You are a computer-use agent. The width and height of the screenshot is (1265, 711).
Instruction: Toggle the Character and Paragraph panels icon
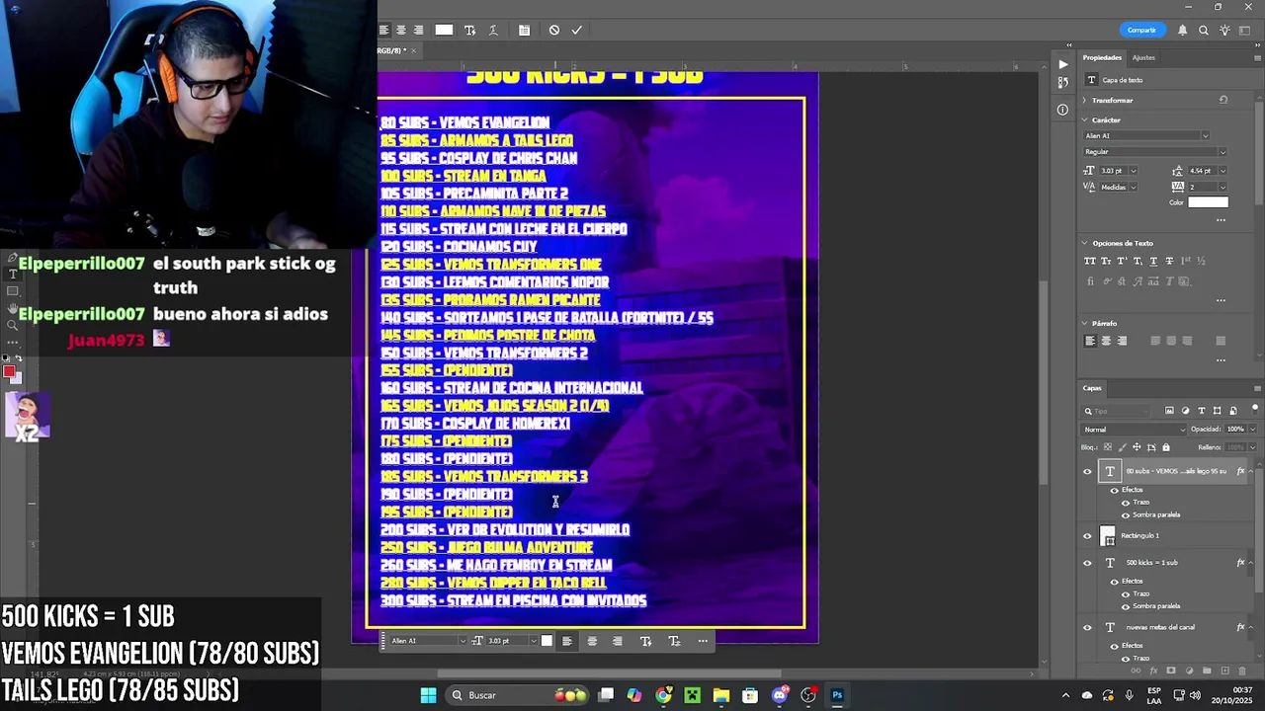pyautogui.click(x=524, y=30)
